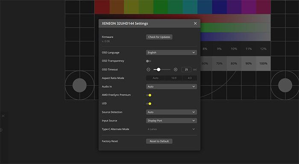The height and width of the screenshot is (164, 299).
Task: Select 16:9 aspect ratio mode
Action: 174,78
